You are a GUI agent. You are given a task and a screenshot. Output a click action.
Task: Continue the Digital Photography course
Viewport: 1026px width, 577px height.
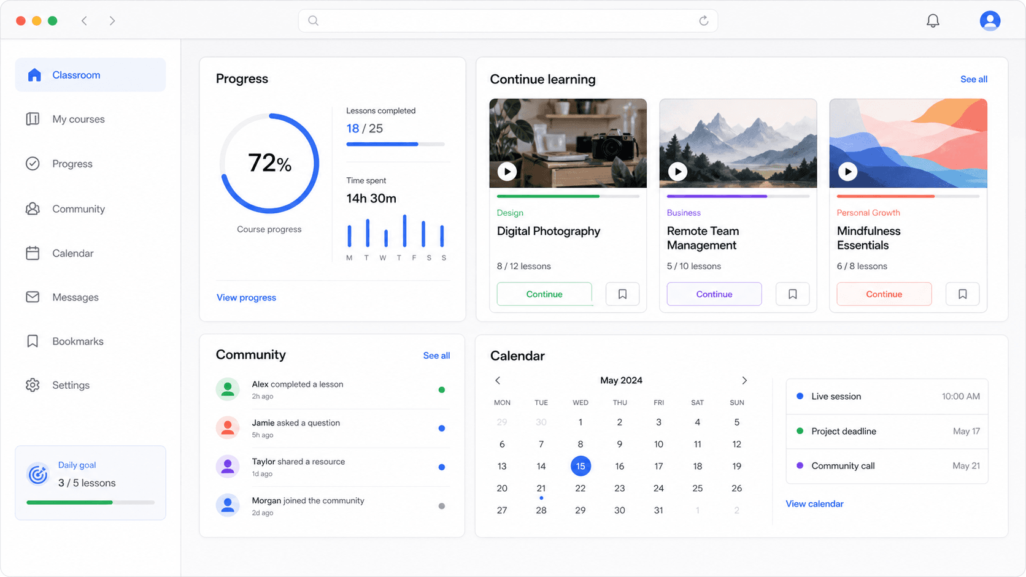[544, 294]
